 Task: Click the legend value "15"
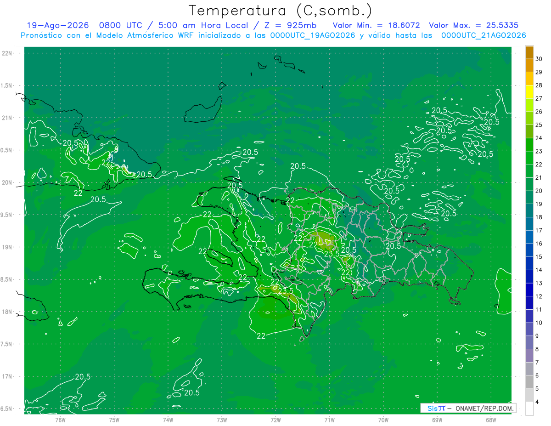pyautogui.click(x=539, y=256)
